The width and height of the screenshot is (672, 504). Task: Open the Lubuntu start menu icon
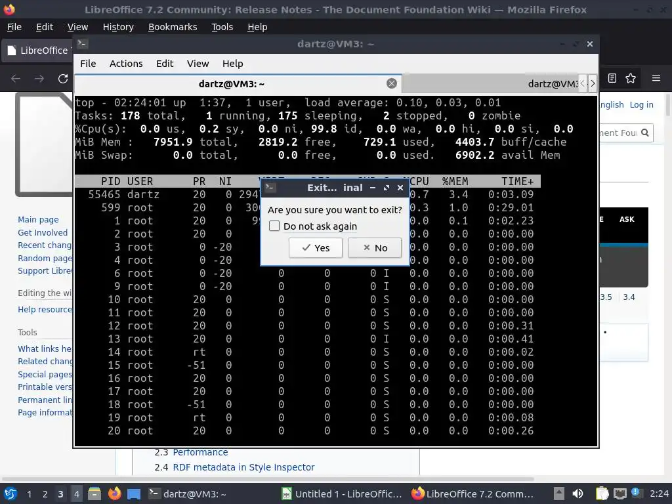pos(10,493)
